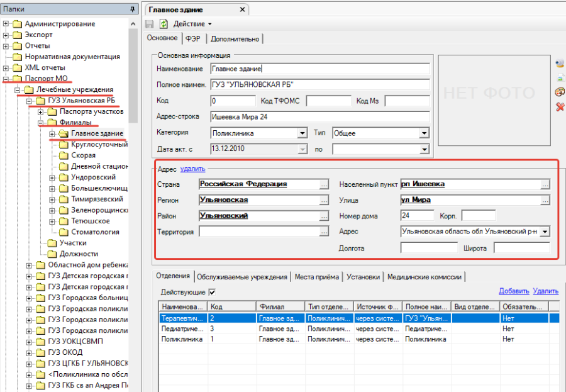Click the folder icon beside Скорая
The height and width of the screenshot is (392, 566).
click(x=64, y=155)
